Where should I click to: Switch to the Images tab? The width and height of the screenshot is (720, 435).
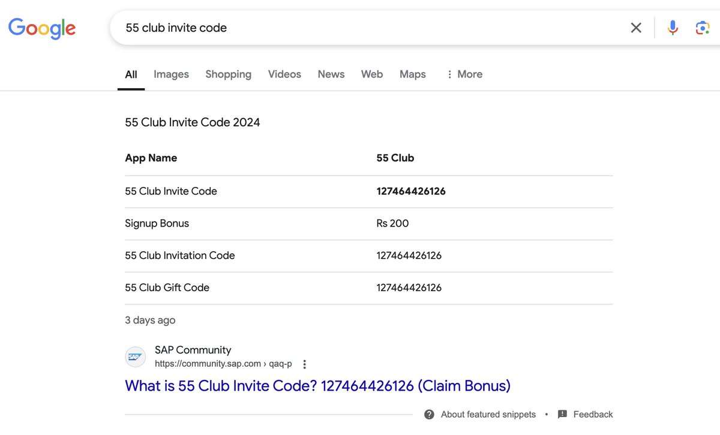pos(171,74)
